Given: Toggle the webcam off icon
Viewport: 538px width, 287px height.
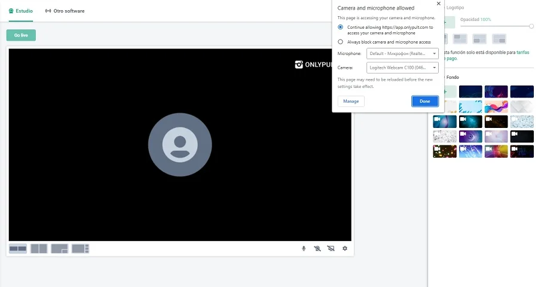Looking at the screenshot, I should pyautogui.click(x=317, y=248).
